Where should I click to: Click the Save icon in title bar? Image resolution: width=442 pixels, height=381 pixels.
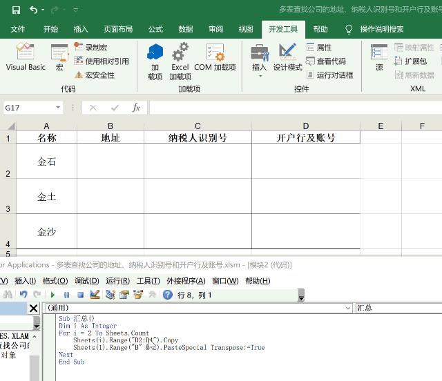(x=16, y=10)
